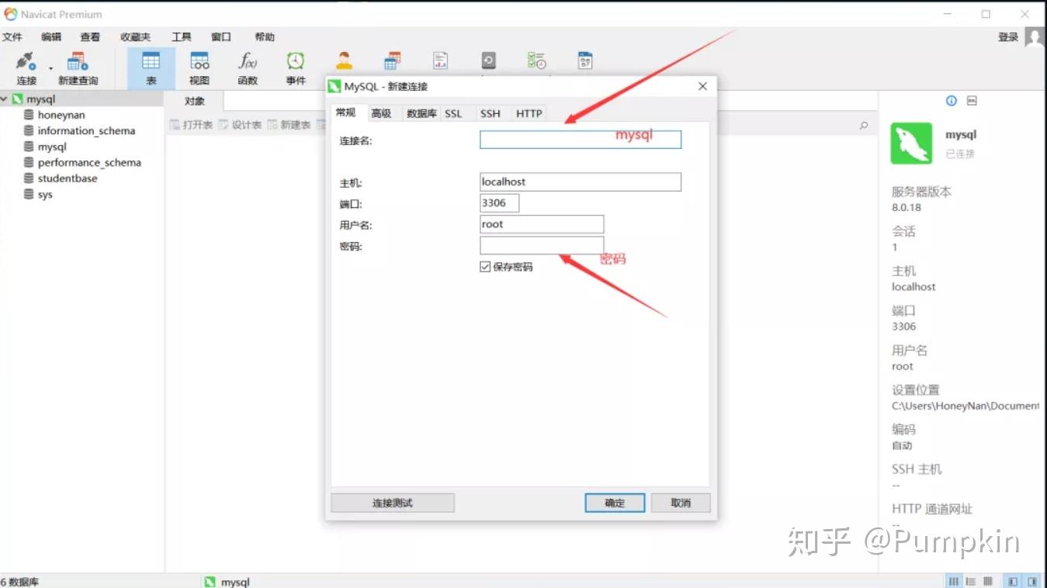Select the information_schema database

(x=86, y=131)
